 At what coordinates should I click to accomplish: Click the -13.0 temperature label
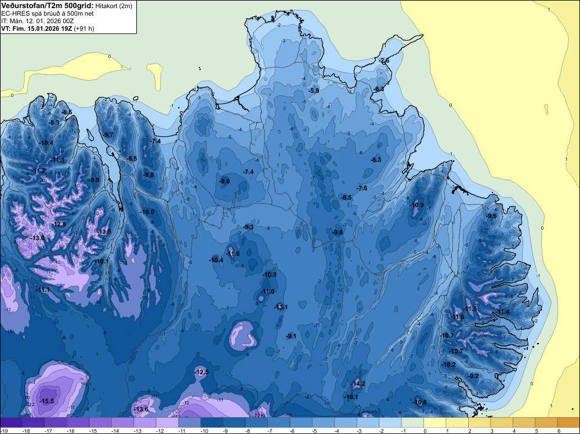click(x=37, y=238)
